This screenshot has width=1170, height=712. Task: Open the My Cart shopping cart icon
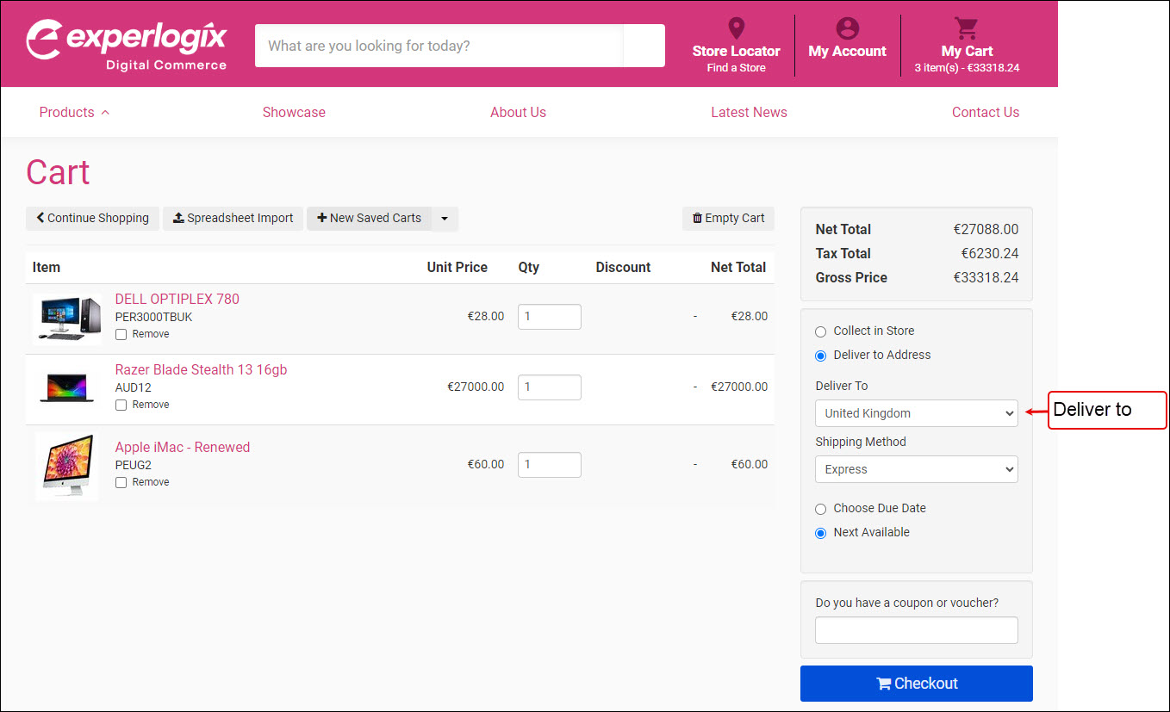tap(966, 28)
